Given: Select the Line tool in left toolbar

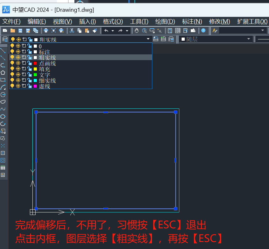Looking at the screenshot, I should tap(3, 51).
